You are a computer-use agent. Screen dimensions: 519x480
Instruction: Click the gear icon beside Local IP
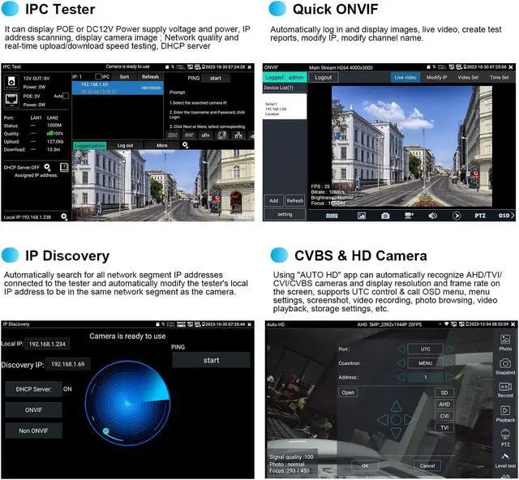pyautogui.click(x=63, y=216)
